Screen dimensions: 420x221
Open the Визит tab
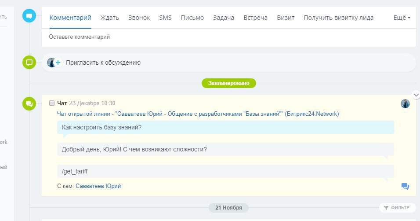pyautogui.click(x=286, y=18)
